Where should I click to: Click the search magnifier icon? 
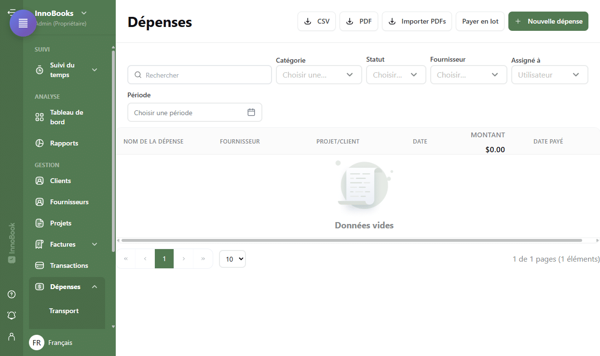pos(138,75)
